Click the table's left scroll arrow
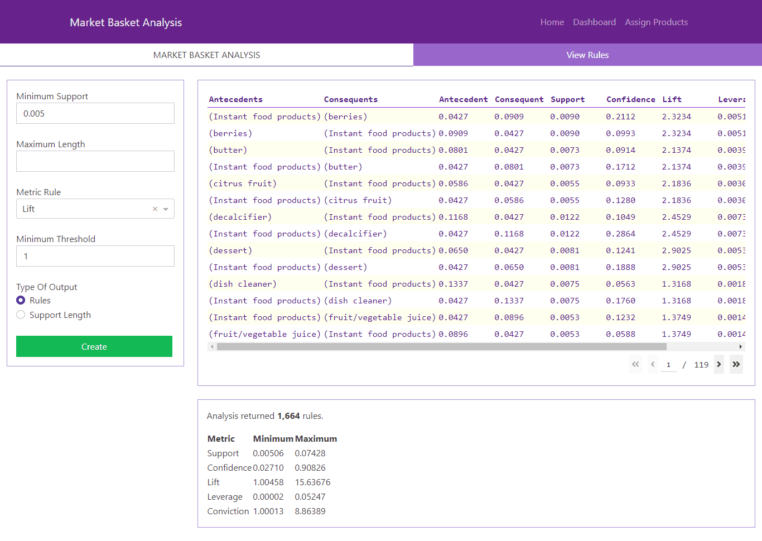 (212, 347)
